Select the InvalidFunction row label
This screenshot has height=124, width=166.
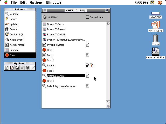coord(56,45)
